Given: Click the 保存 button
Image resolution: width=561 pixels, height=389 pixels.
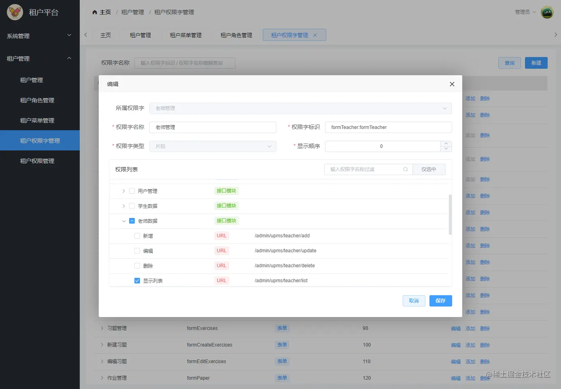Looking at the screenshot, I should point(440,301).
